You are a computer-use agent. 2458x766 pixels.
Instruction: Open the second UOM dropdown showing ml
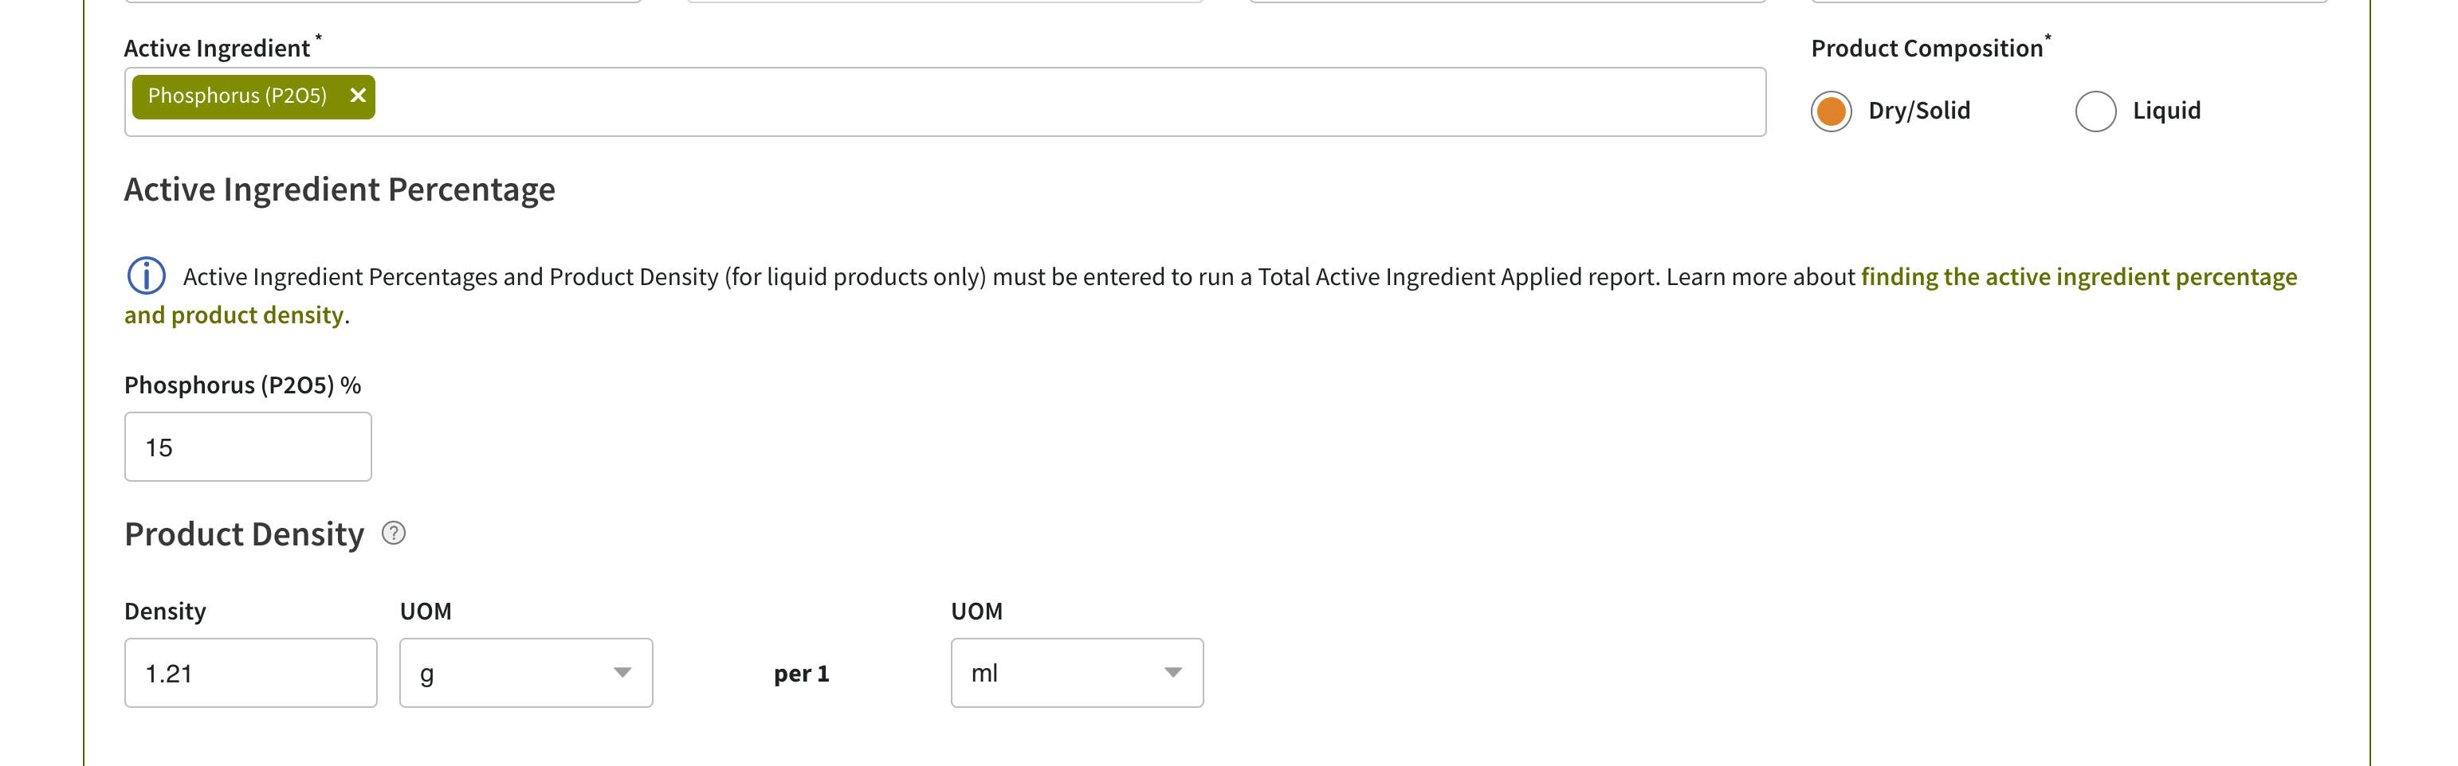click(x=1076, y=673)
